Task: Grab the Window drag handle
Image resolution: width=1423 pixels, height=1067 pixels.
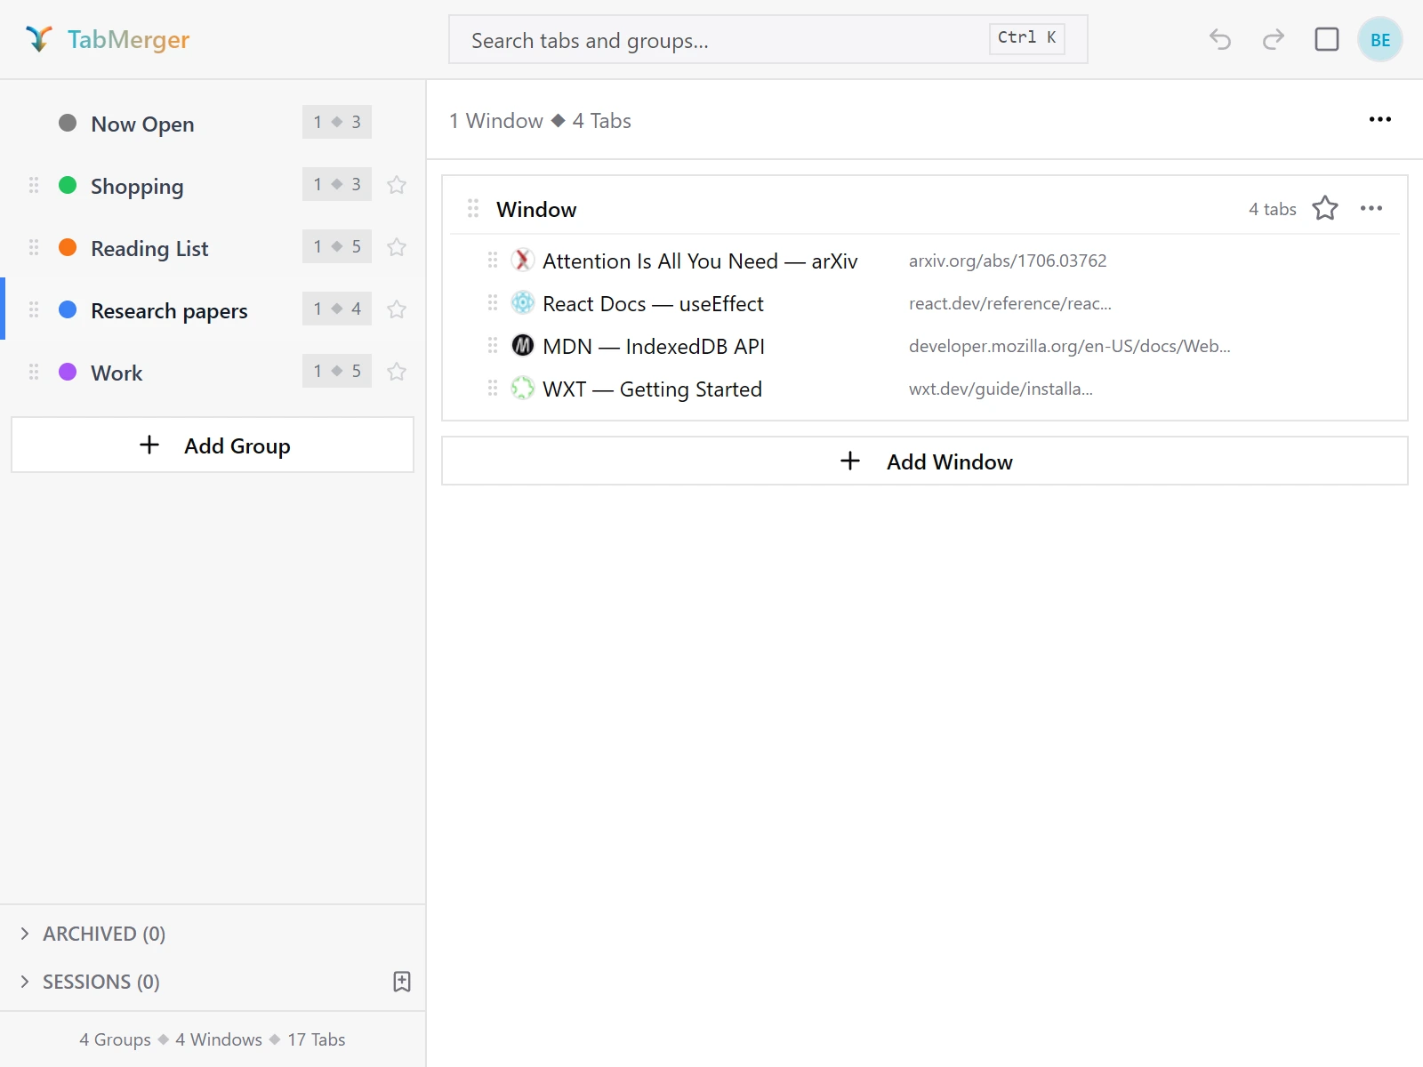Action: [473, 208]
